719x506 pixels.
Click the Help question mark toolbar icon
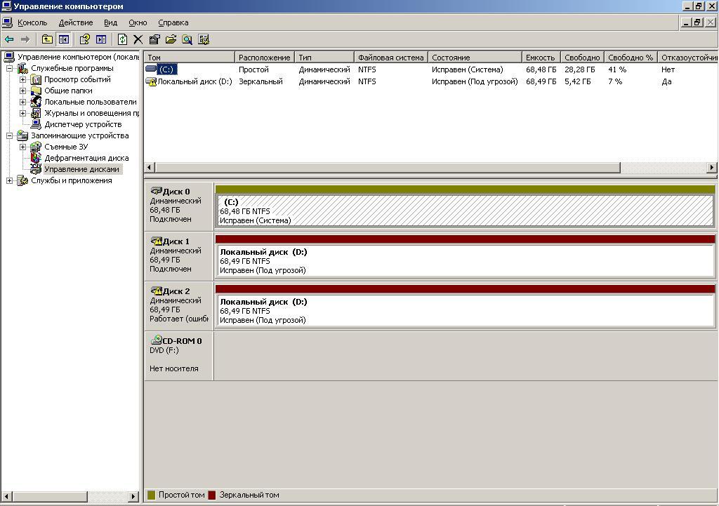tap(84, 40)
